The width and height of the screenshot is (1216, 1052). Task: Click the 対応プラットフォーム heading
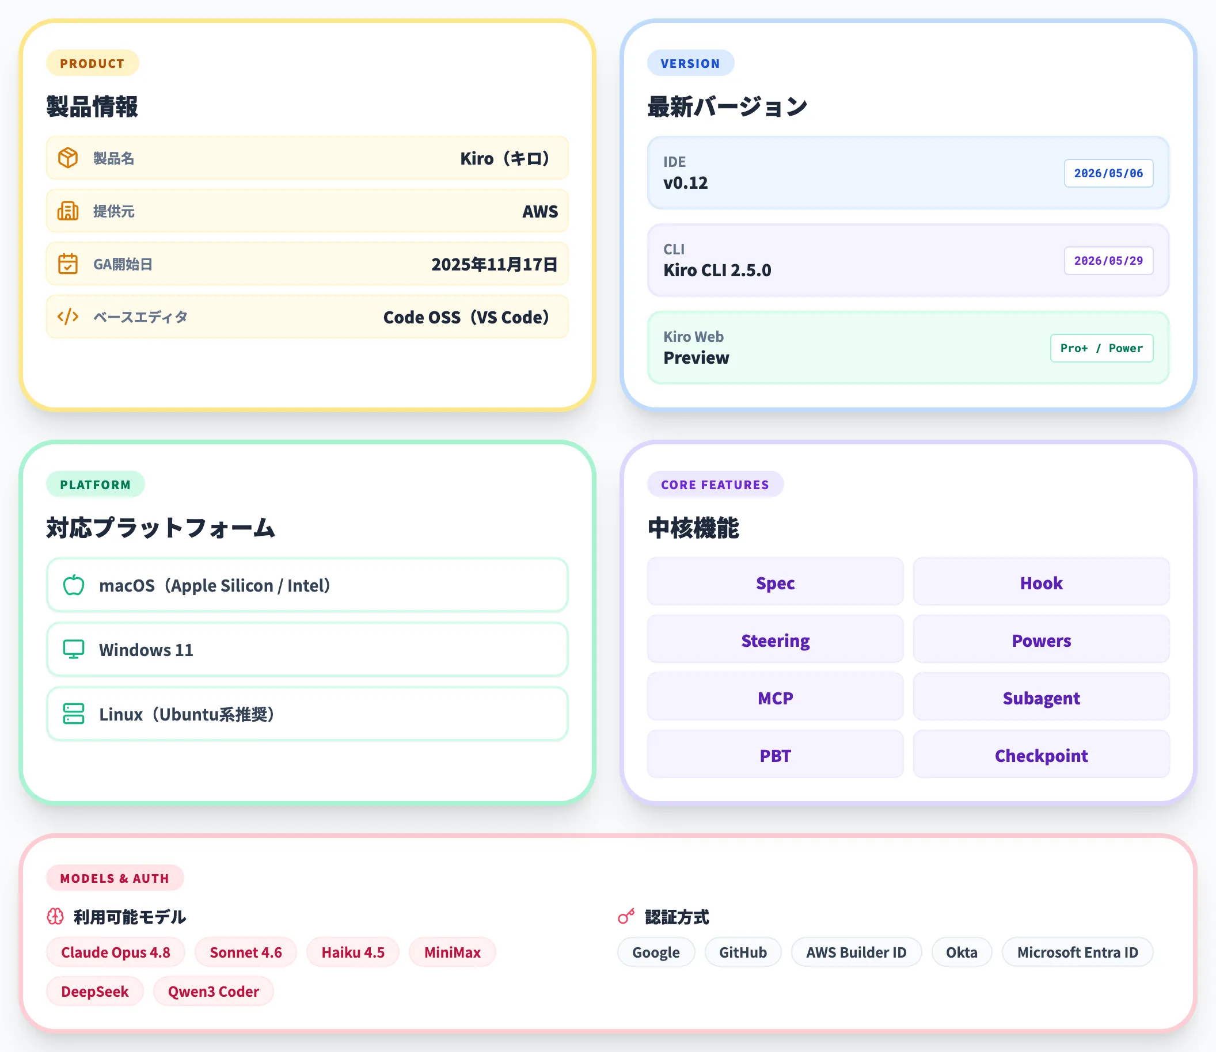161,528
